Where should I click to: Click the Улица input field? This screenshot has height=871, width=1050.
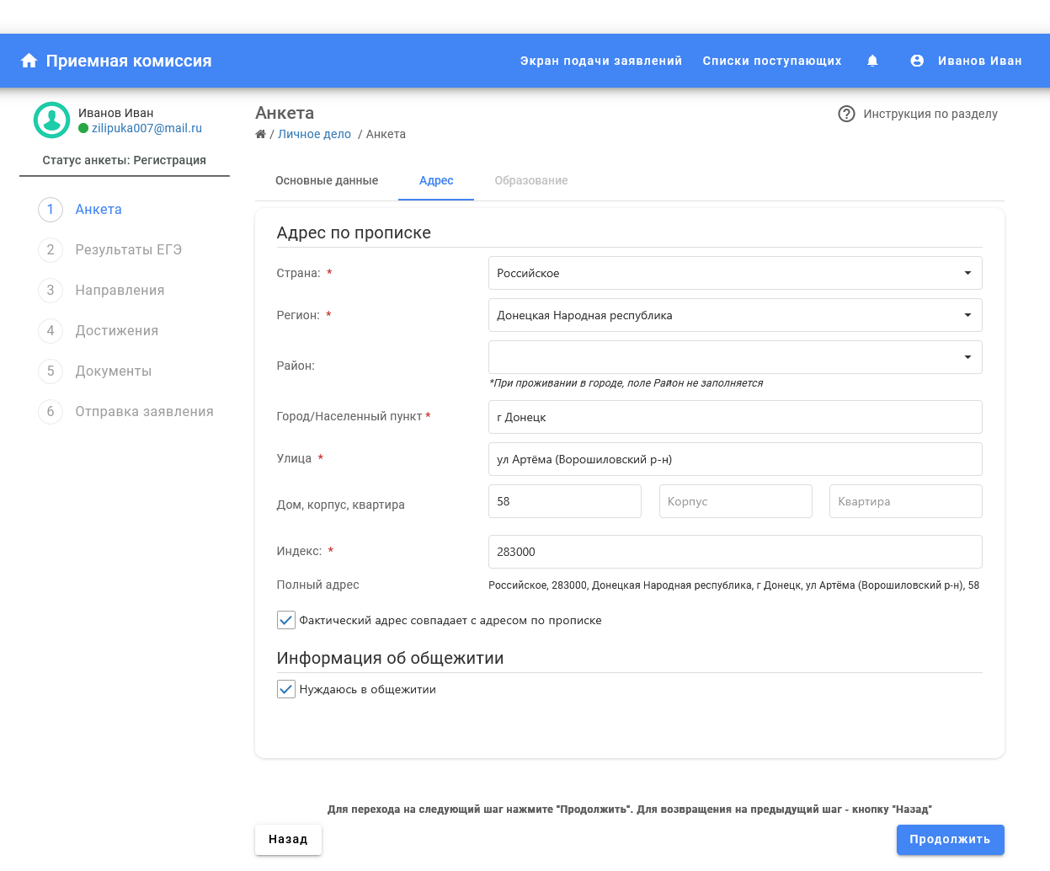click(735, 459)
